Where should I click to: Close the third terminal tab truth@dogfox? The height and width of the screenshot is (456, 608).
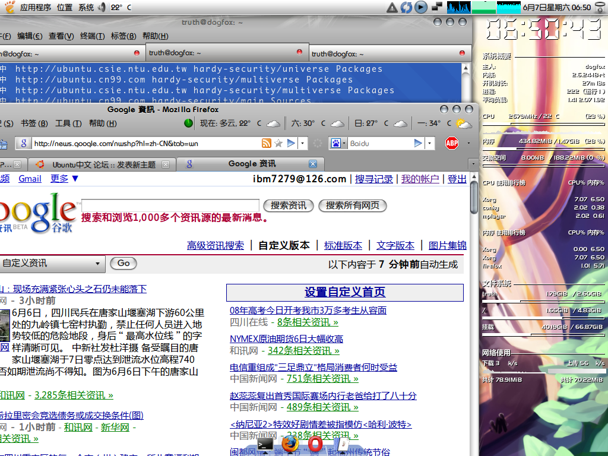tap(462, 53)
